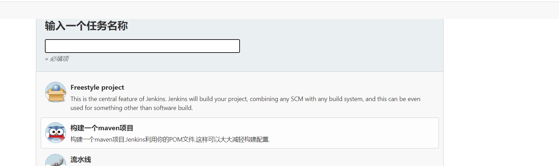Select the Freestyle project title
559x166 pixels.
point(97,88)
